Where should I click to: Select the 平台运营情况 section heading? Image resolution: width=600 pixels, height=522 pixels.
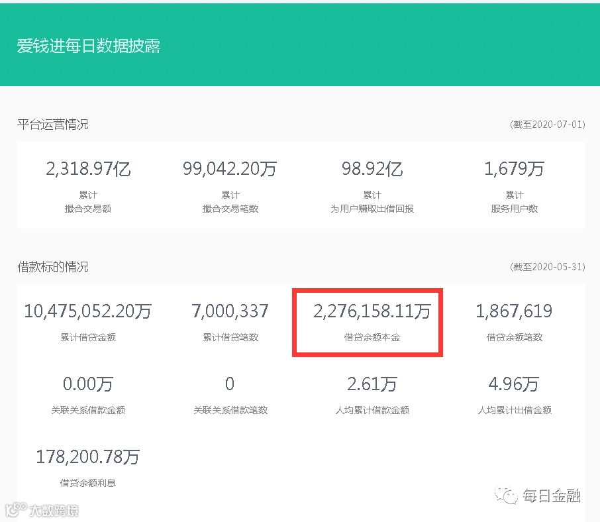53,125
